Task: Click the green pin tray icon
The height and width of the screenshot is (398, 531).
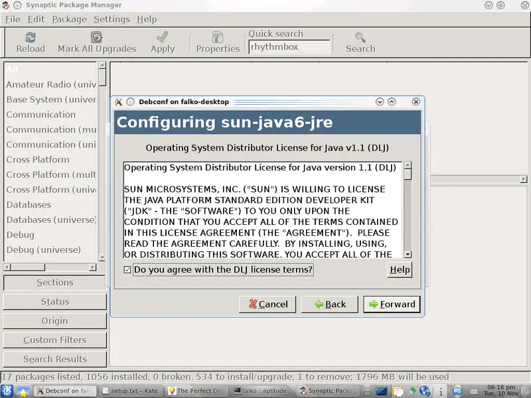Action: point(412,391)
